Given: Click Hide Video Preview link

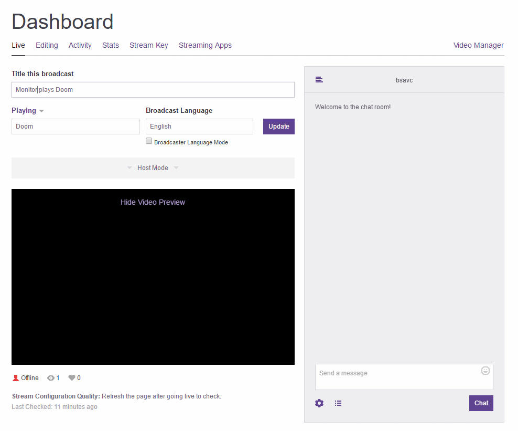Looking at the screenshot, I should click(153, 202).
